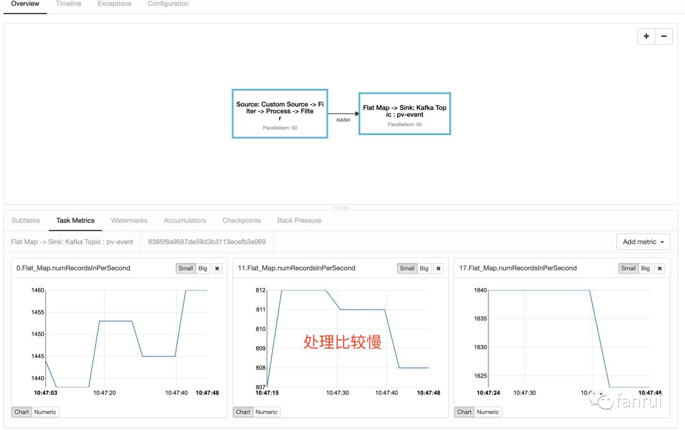Image resolution: width=685 pixels, height=430 pixels.
Task: Click the panel splitter grip handle
Action: [x=341, y=207]
